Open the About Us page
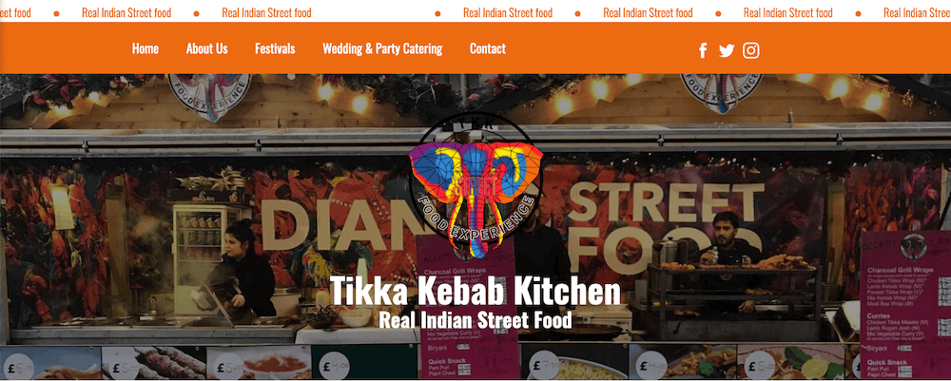Screen dimensions: 951x381 (x=206, y=48)
